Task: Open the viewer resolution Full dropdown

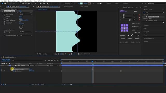Action: 49,54
